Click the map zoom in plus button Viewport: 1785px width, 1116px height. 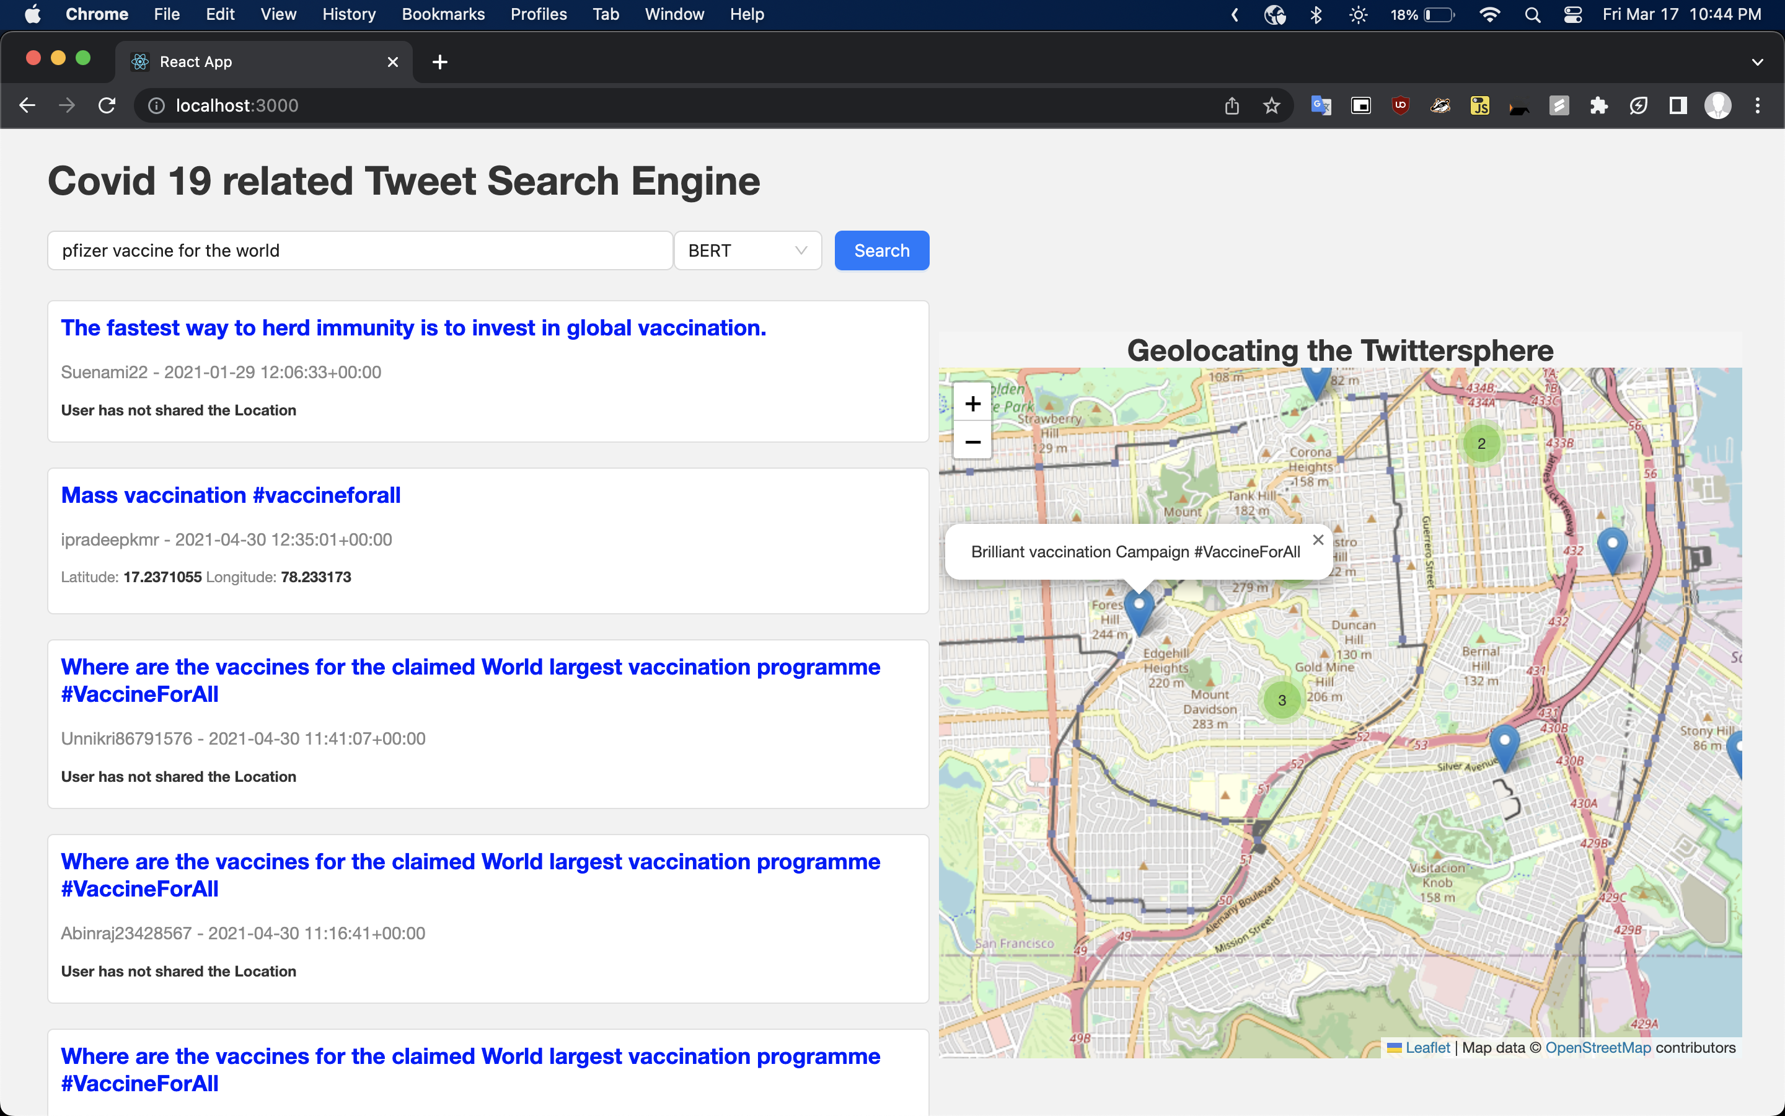point(972,404)
